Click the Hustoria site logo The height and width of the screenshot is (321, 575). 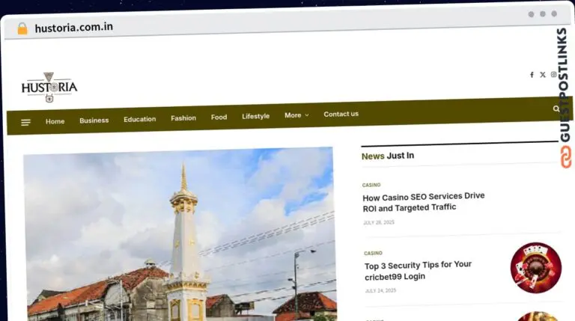click(49, 88)
